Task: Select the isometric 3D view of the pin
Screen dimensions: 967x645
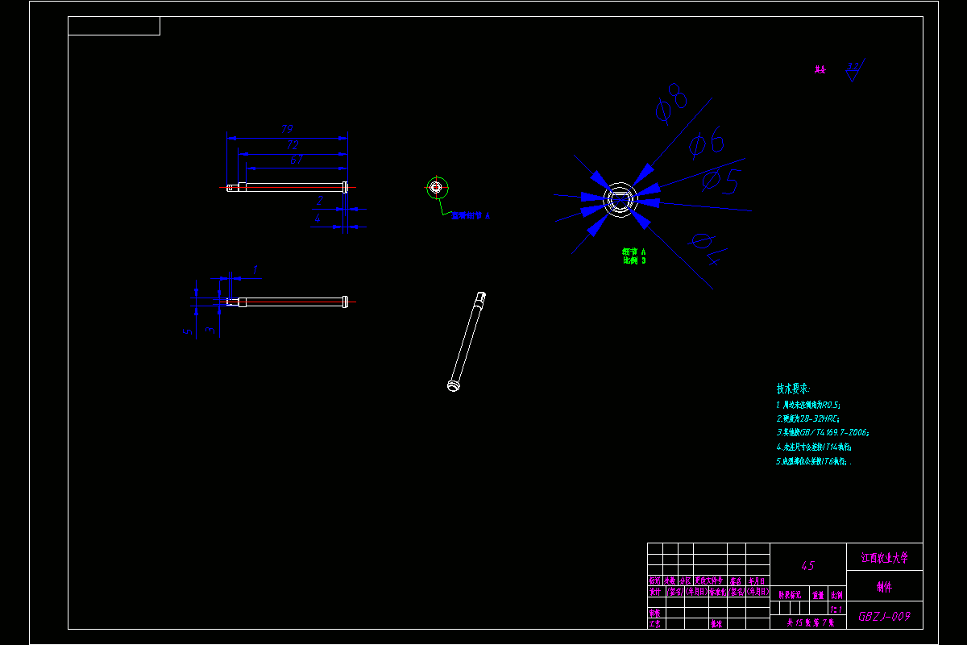Action: (467, 342)
